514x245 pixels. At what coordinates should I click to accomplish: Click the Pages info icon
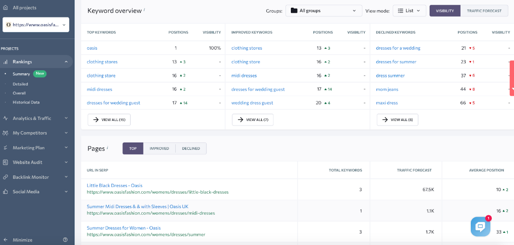point(107,147)
